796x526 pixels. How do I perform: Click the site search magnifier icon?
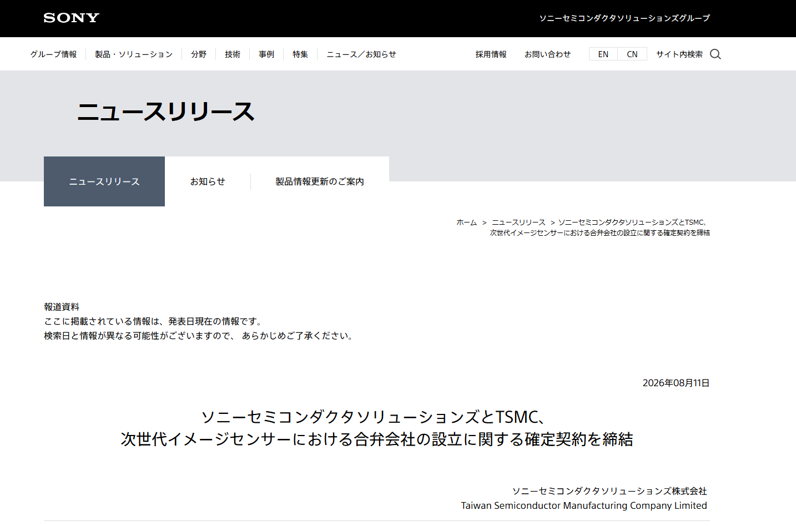[x=716, y=54]
